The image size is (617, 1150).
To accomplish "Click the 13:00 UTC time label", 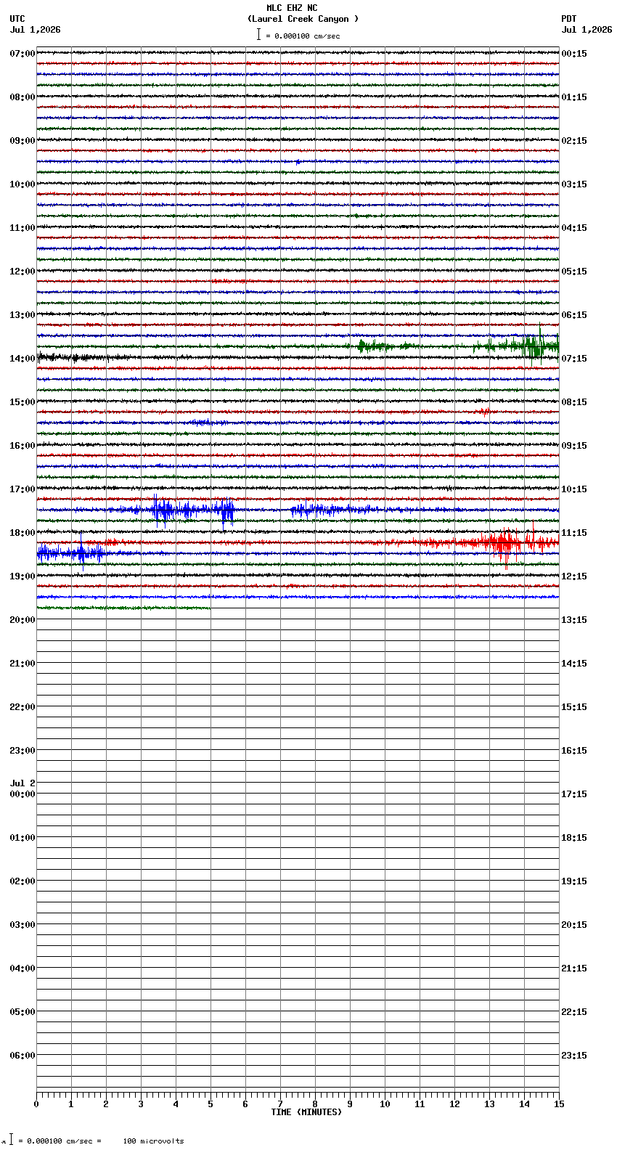I will click(23, 315).
